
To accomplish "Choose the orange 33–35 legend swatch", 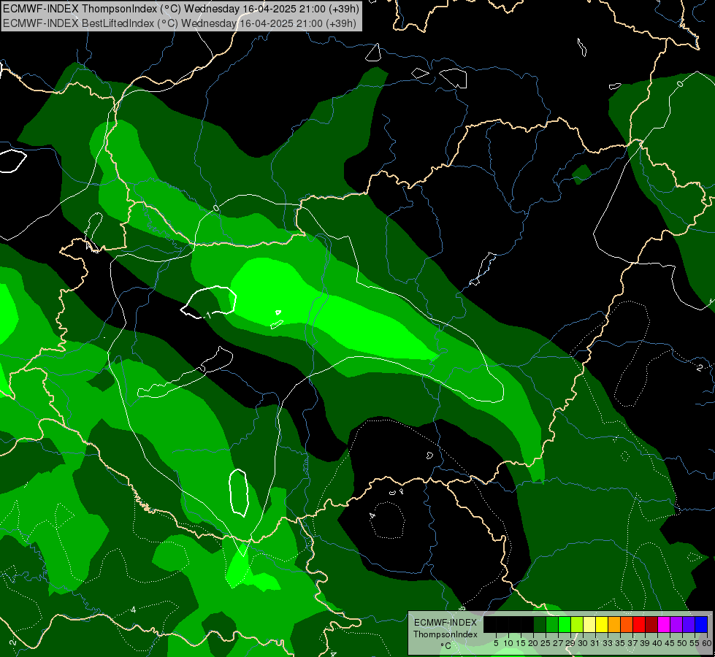I will (614, 624).
